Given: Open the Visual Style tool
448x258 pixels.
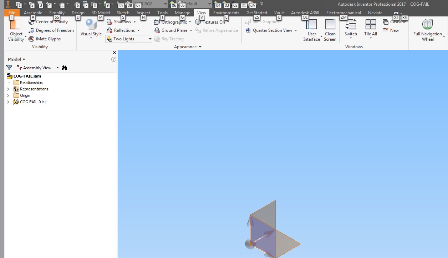Looking at the screenshot, I should pos(91,29).
